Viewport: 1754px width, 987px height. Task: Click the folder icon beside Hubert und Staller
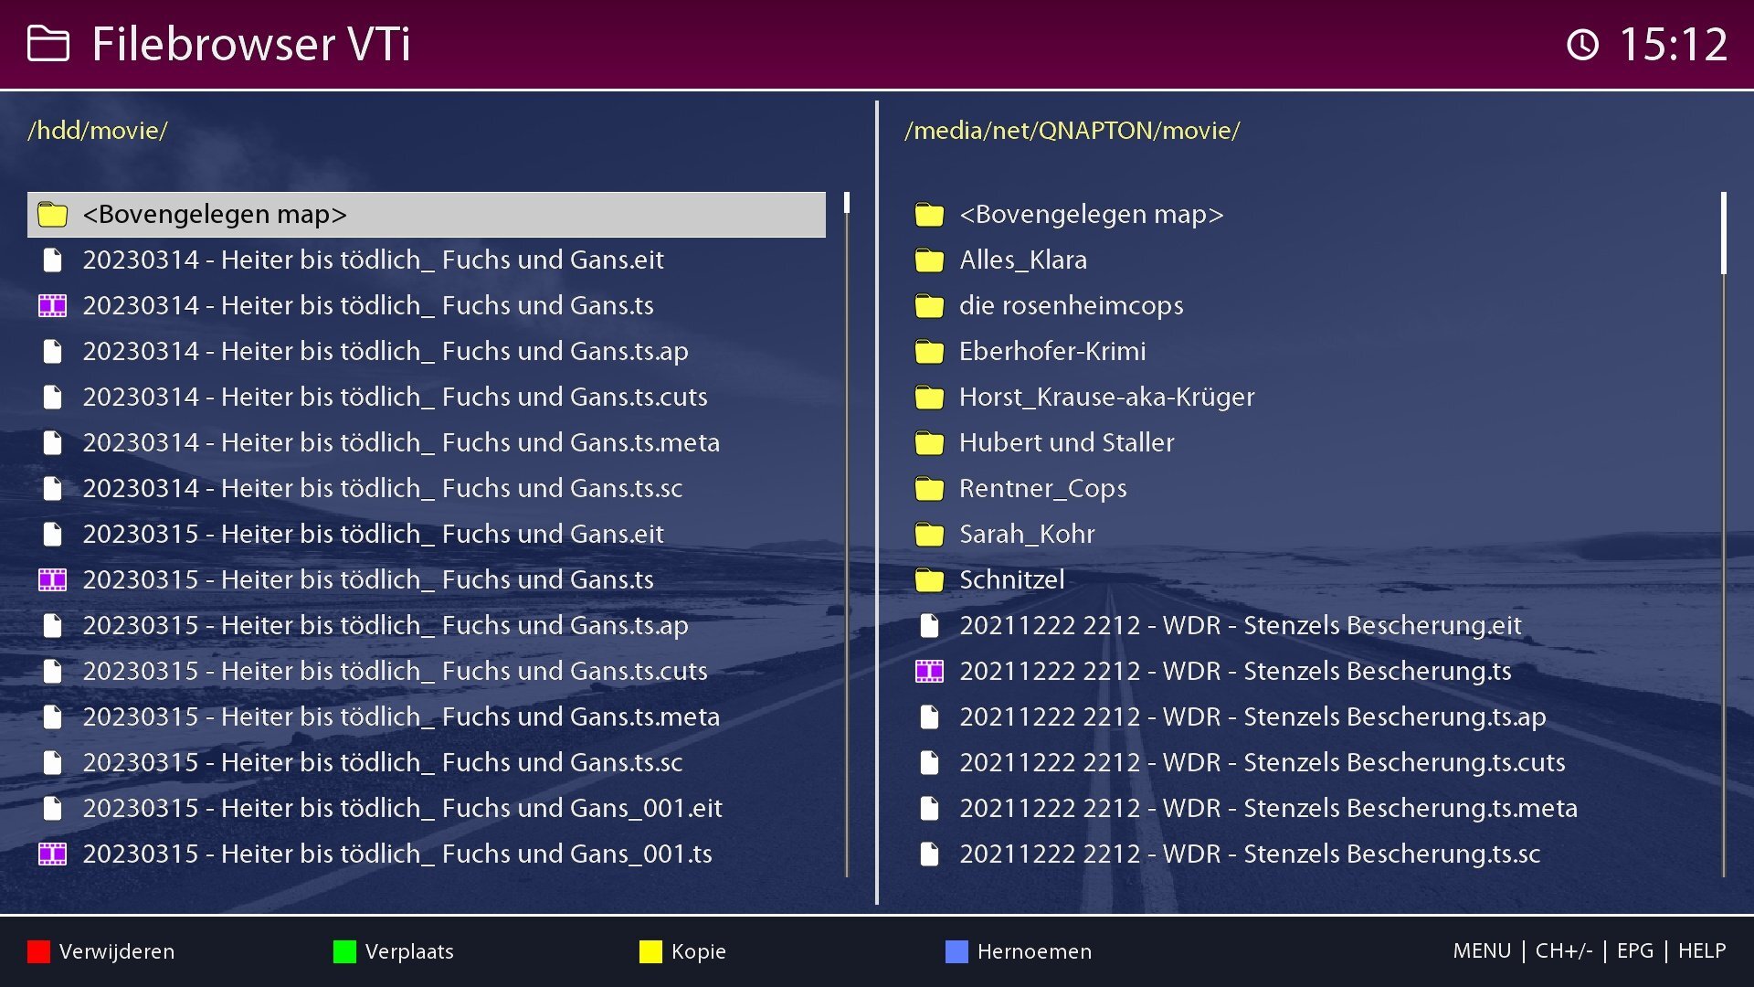pos(929,443)
